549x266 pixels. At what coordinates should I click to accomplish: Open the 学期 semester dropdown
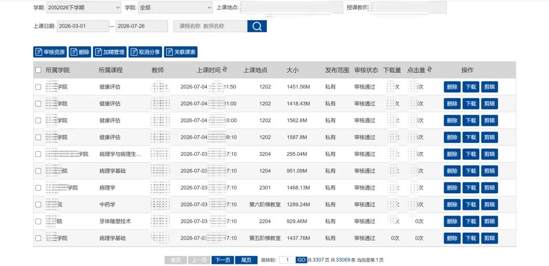pyautogui.click(x=84, y=7)
